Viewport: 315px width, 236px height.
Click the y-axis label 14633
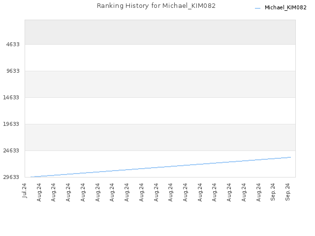pyautogui.click(x=11, y=97)
